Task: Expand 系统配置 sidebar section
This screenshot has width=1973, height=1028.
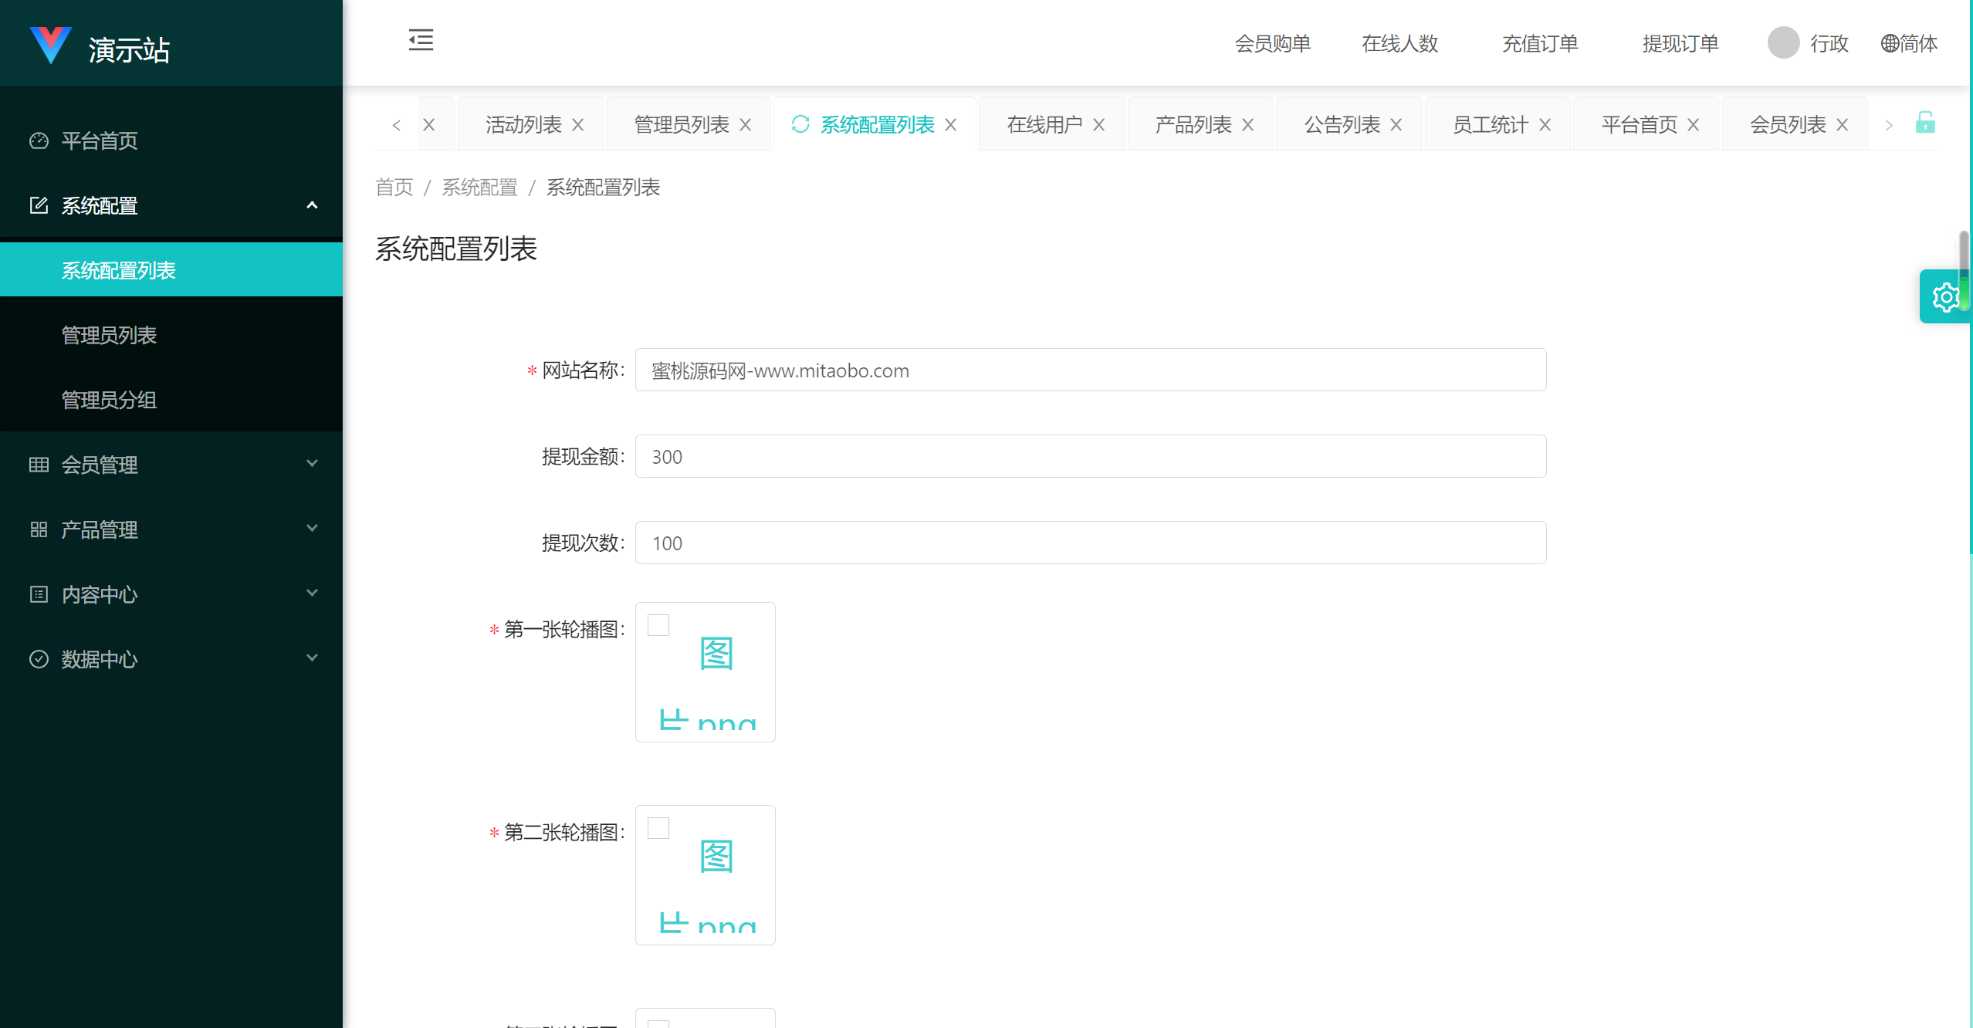Action: tap(171, 205)
